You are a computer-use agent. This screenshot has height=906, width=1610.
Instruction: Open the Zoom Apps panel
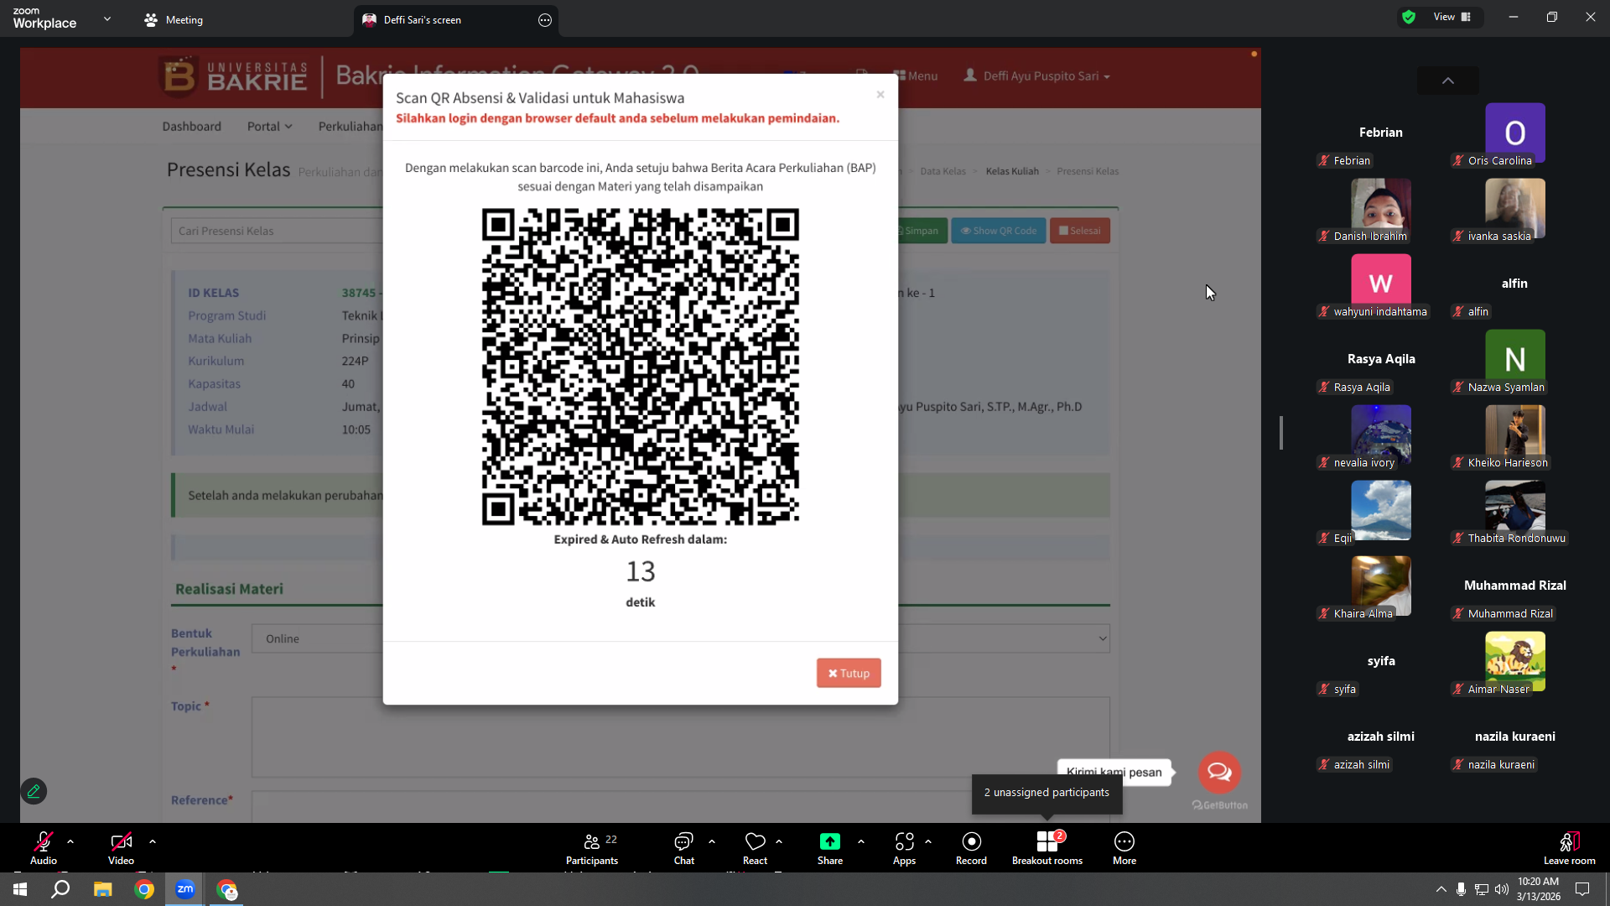904,847
